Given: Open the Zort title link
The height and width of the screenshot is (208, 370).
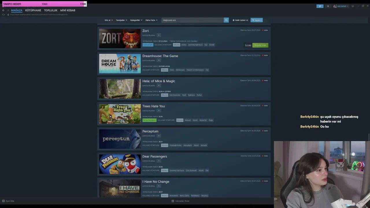Looking at the screenshot, I should pos(146,31).
